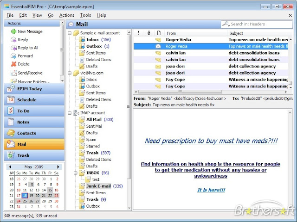Image resolution: width=297 pixels, height=222 pixels.
Task: Open the Schedule calendar icon
Action: (11, 100)
